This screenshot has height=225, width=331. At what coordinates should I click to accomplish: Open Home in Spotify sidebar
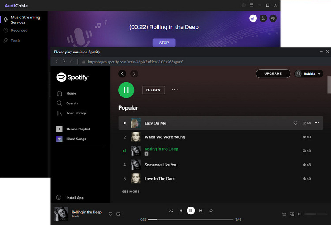pyautogui.click(x=71, y=93)
